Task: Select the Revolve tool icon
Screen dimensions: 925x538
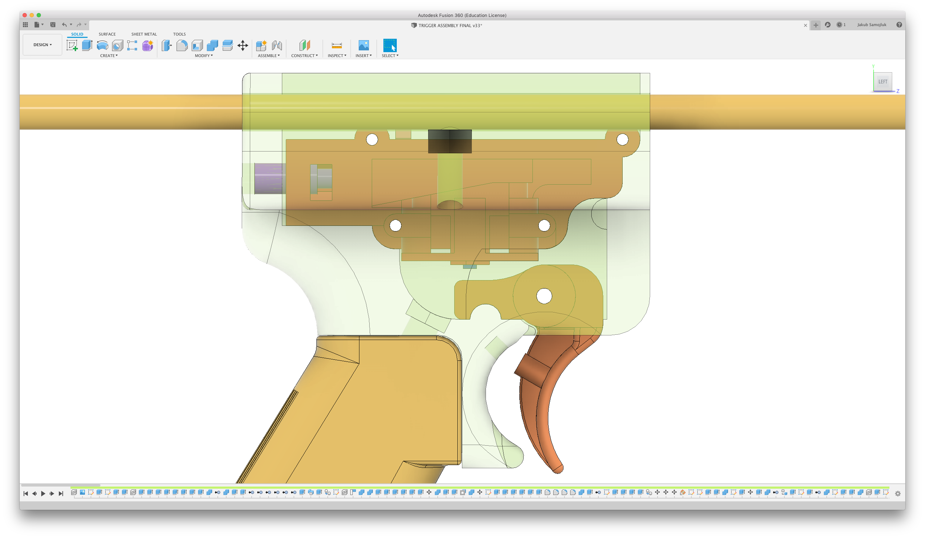Action: click(x=102, y=45)
